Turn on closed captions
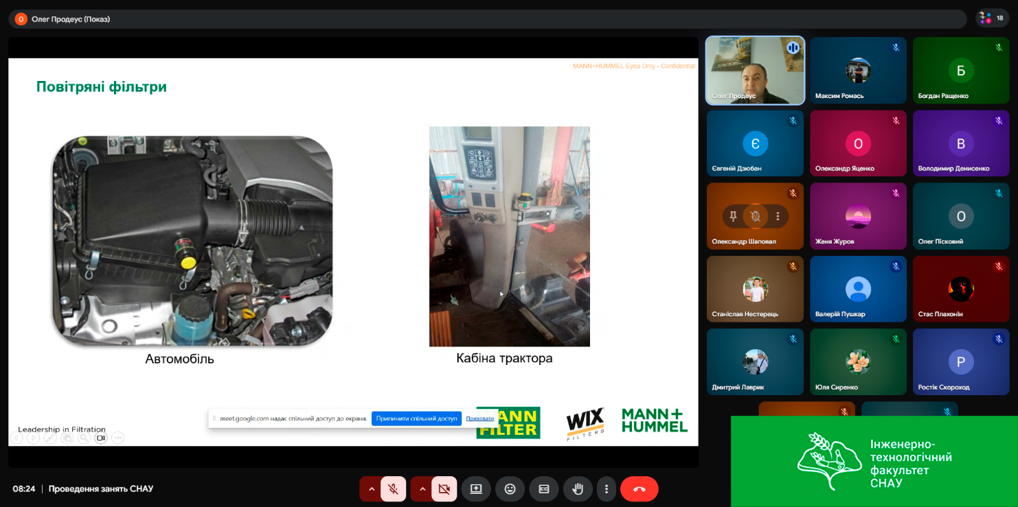The image size is (1018, 507). 543,489
